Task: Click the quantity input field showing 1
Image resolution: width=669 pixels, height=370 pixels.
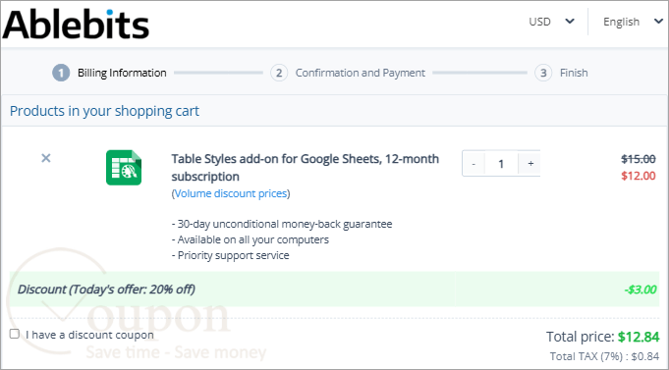Action: click(501, 163)
